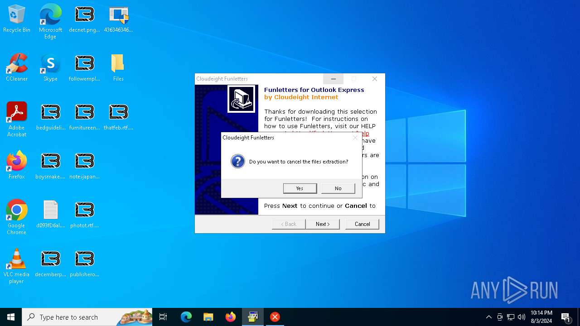Screen dimensions: 580x326
Task: Open the Files folder on desktop
Action: (118, 68)
